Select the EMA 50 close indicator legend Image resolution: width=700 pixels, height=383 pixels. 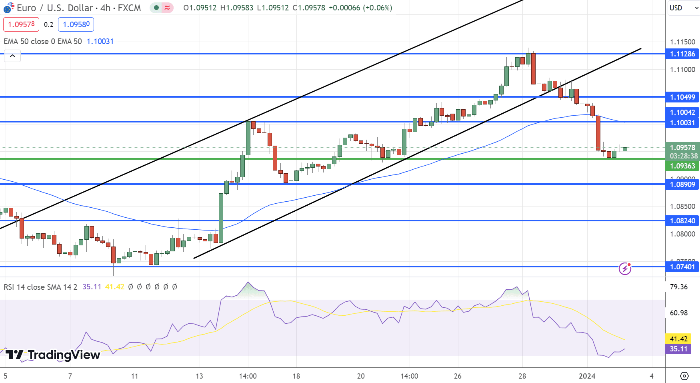(42, 41)
